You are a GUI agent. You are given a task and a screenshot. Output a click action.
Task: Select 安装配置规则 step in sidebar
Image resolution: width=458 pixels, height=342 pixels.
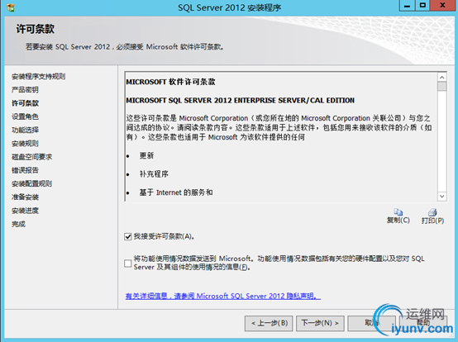pyautogui.click(x=31, y=184)
